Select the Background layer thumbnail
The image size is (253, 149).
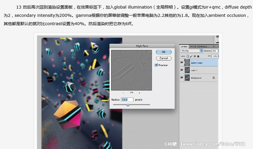click(x=187, y=78)
